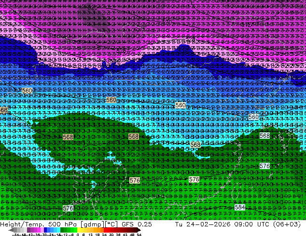Click the "-12" legend value

(64, 235)
